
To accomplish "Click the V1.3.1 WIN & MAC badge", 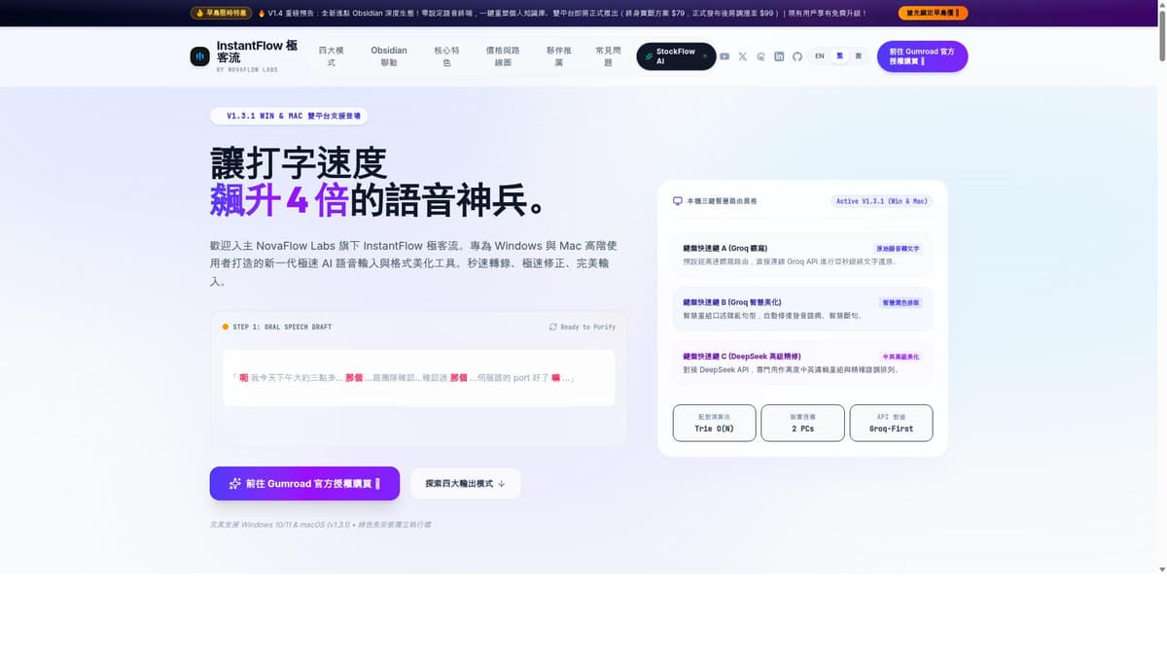I will pos(289,116).
